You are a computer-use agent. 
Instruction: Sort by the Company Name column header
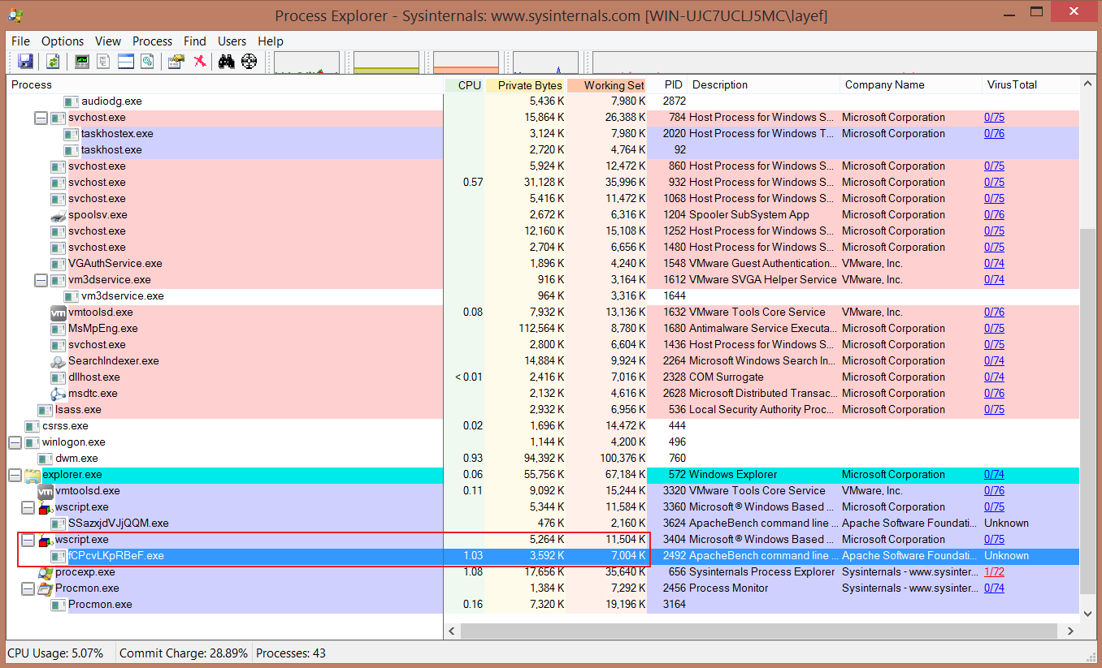click(910, 85)
